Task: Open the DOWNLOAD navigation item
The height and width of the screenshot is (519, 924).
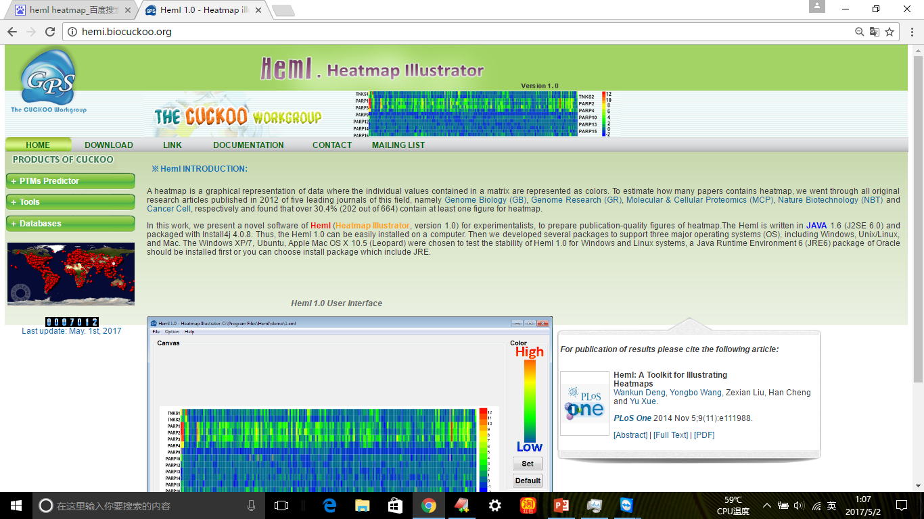Action: (108, 145)
